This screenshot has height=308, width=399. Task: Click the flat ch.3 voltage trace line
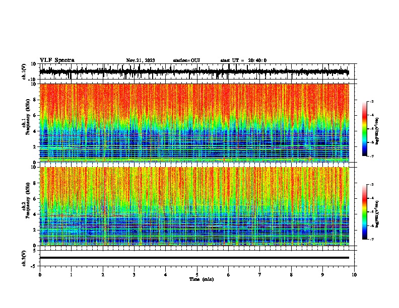[x=194, y=258]
